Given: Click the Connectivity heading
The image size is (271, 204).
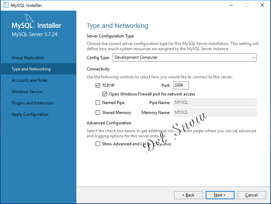Looking at the screenshot, I should point(98,69).
